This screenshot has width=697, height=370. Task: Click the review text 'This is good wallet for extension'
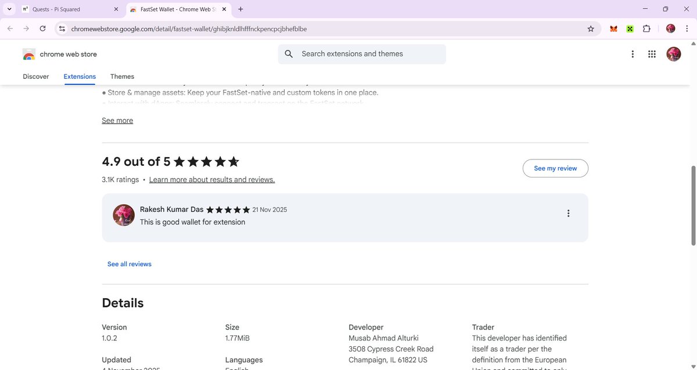[x=192, y=222]
